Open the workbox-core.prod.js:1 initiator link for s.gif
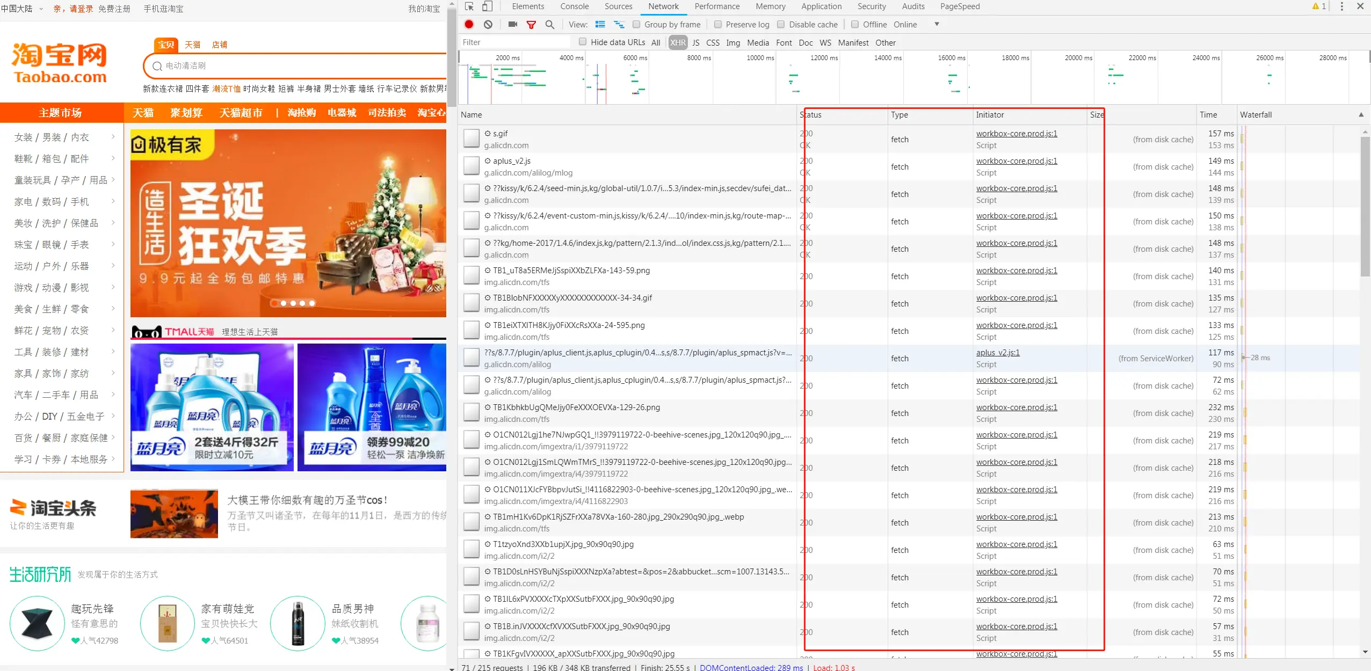Viewport: 1371px width, 671px height. click(x=1016, y=134)
